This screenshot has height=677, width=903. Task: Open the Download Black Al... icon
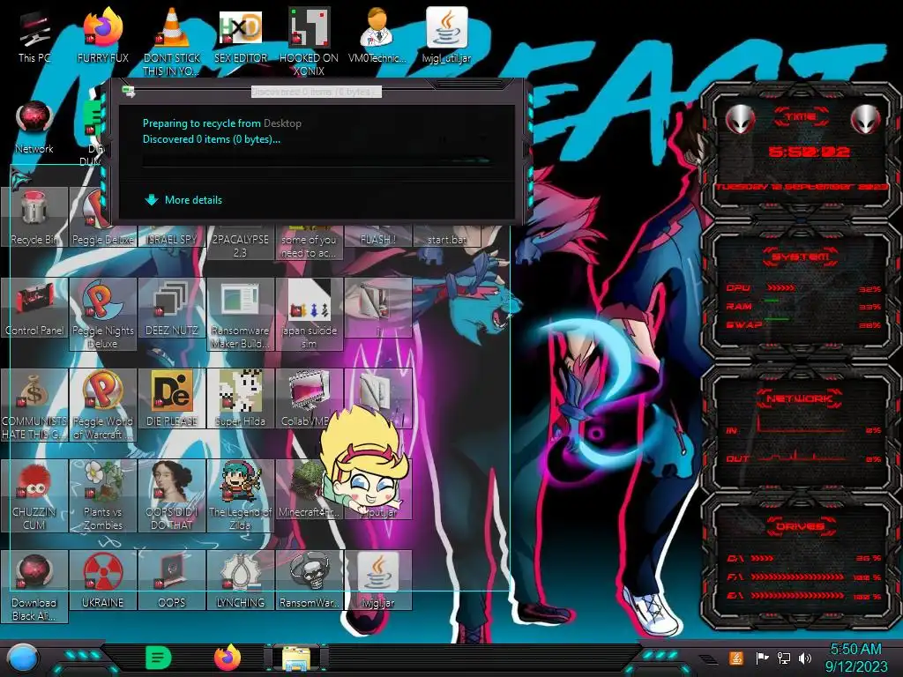pyautogui.click(x=34, y=586)
